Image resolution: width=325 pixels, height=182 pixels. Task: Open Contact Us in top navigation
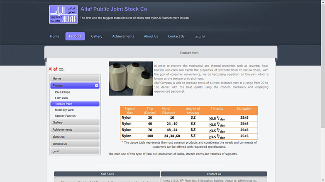click(x=176, y=36)
